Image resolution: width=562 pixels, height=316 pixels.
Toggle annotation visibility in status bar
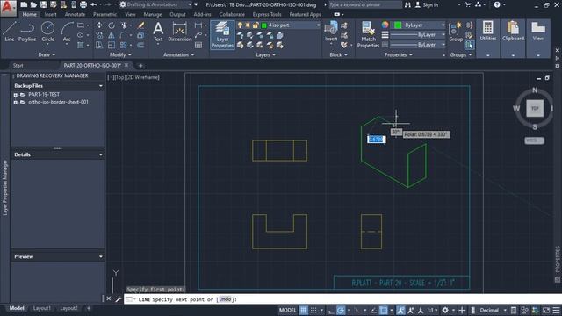(400, 310)
